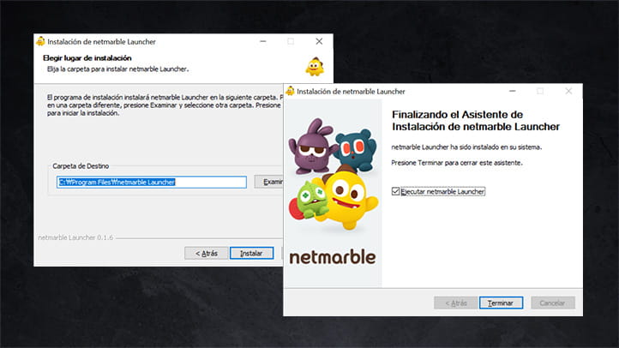Image resolution: width=619 pixels, height=348 pixels.
Task: Click text 'Presione Terminar para cerrar este asistente'
Action: click(x=457, y=163)
